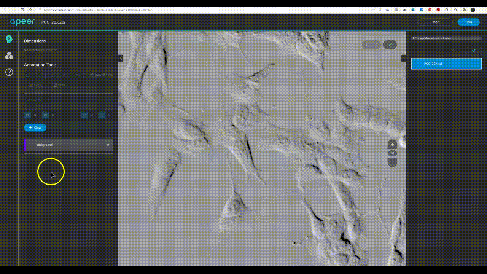Image resolution: width=487 pixels, height=274 pixels.
Task: Expand the right panel using the chevron arrow
Action: (x=403, y=58)
